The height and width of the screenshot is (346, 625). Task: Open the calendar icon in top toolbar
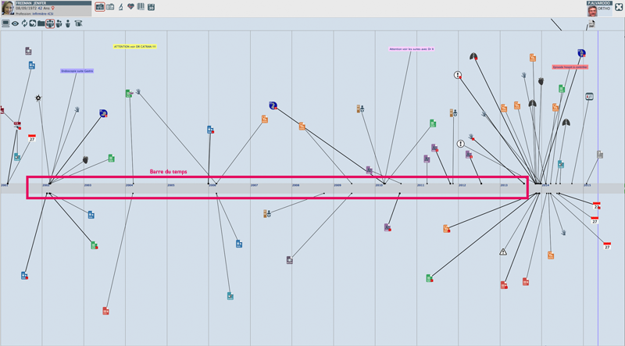[x=151, y=7]
